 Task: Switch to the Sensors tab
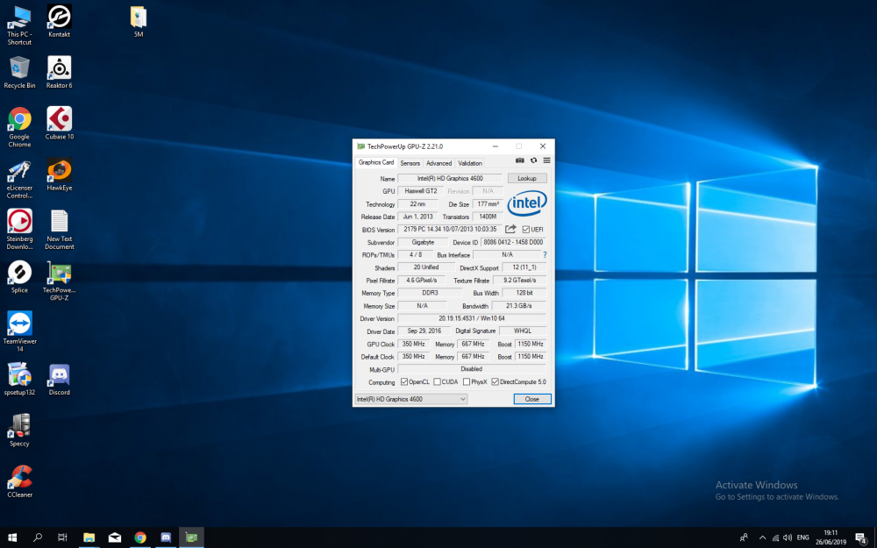410,163
